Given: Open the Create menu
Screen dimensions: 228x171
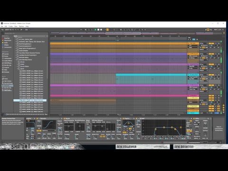Looking at the screenshot, I should [x=11, y=26].
